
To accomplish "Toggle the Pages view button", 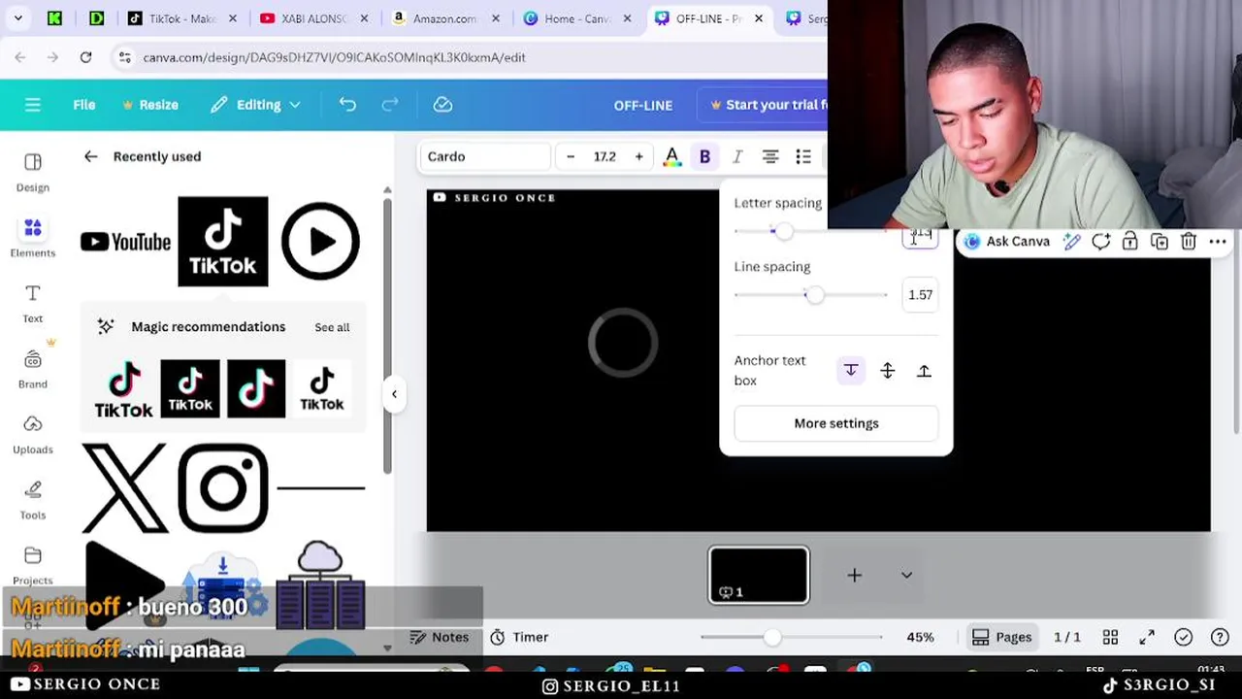I will coord(1002,637).
